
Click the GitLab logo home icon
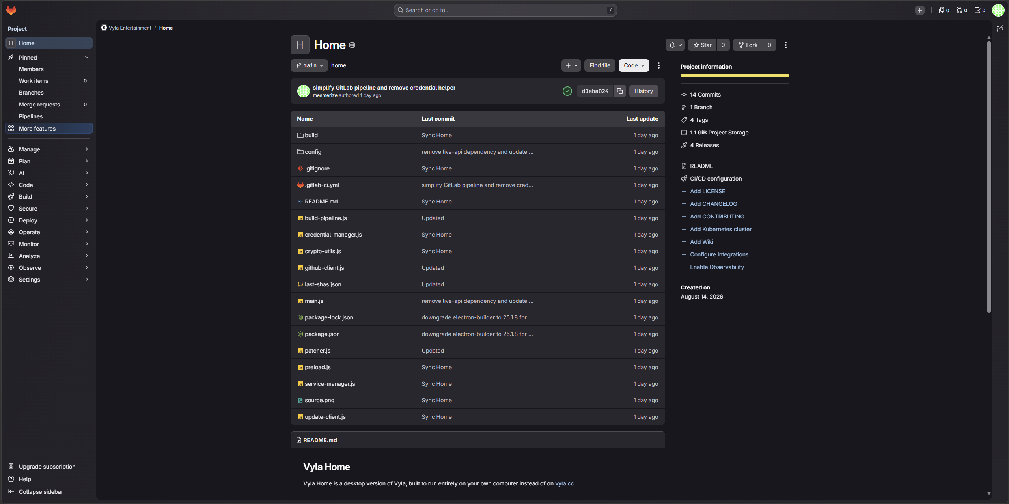tap(11, 10)
